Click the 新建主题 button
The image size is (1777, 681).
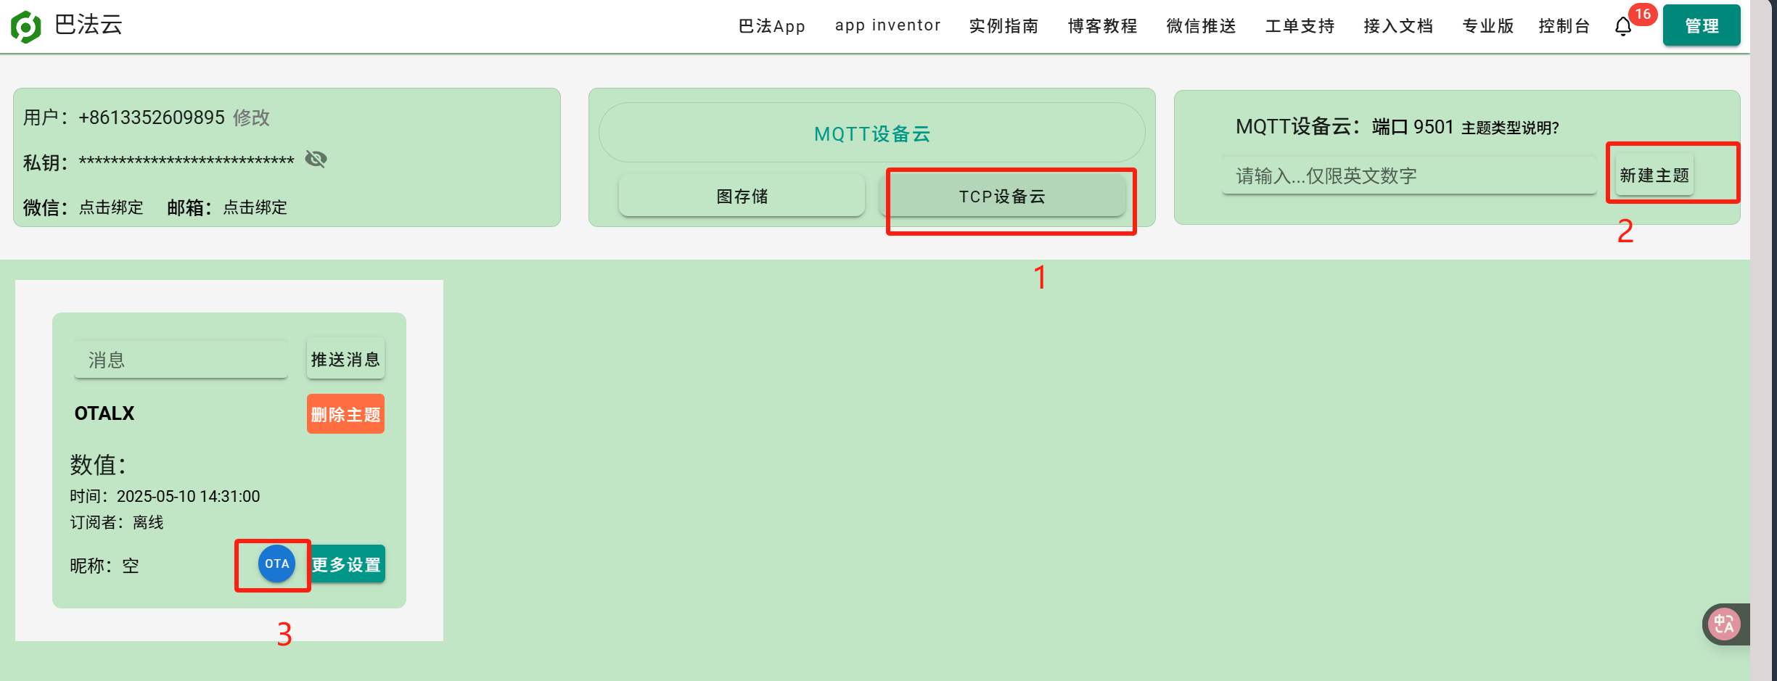pos(1652,174)
